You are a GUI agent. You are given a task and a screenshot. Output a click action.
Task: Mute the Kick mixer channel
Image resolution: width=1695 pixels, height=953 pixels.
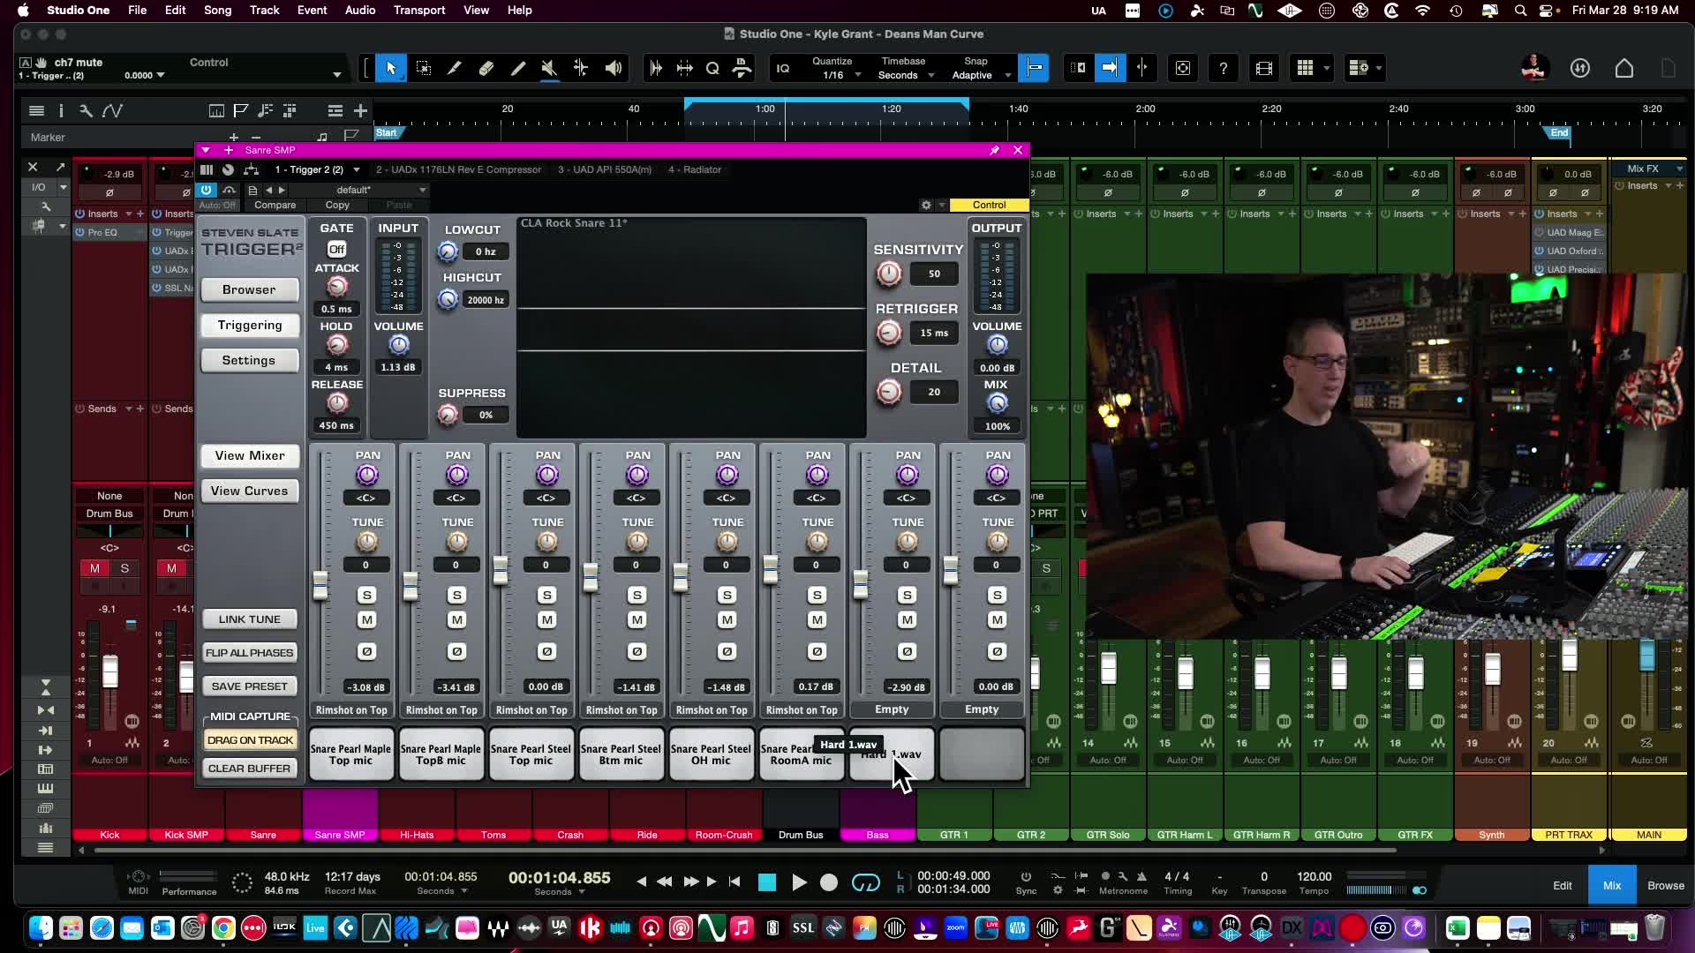pyautogui.click(x=95, y=568)
